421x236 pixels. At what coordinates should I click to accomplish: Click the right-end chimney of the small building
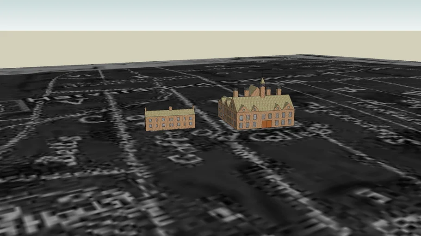(x=193, y=108)
